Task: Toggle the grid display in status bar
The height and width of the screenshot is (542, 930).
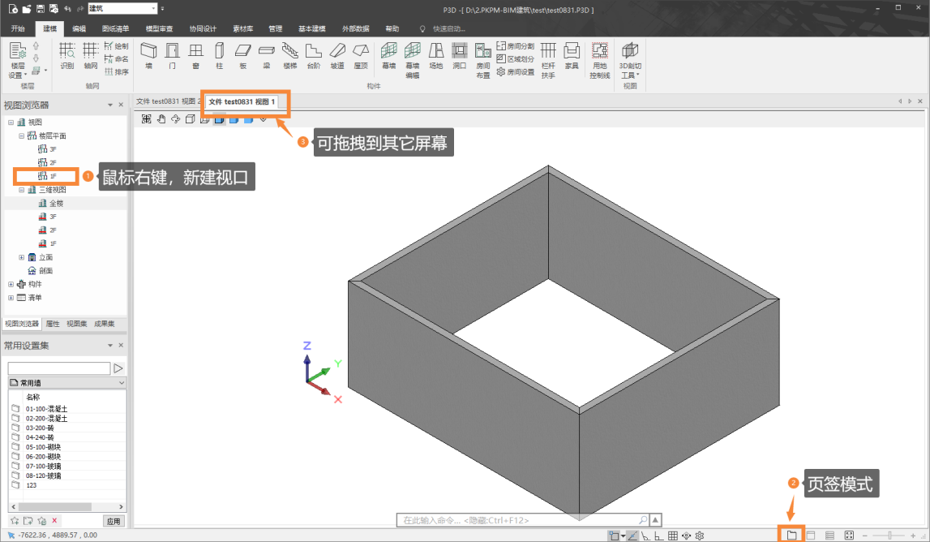Action: tap(673, 536)
